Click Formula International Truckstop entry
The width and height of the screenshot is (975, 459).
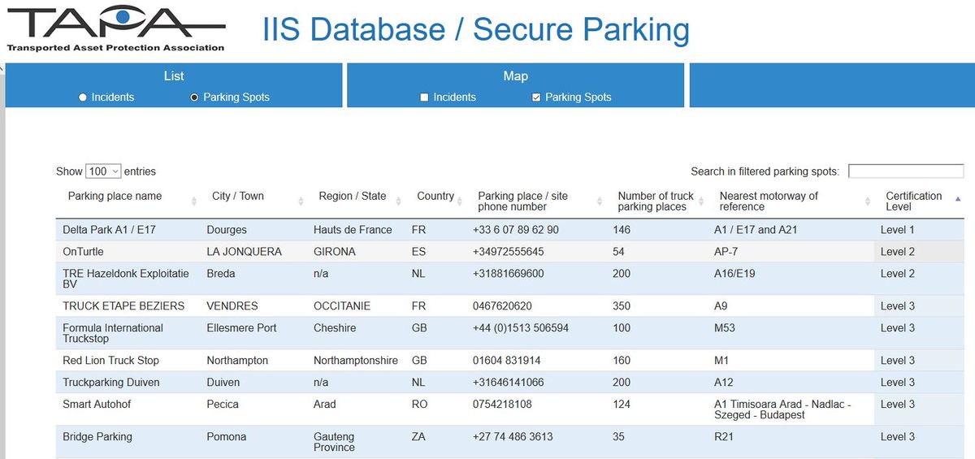pyautogui.click(x=113, y=333)
